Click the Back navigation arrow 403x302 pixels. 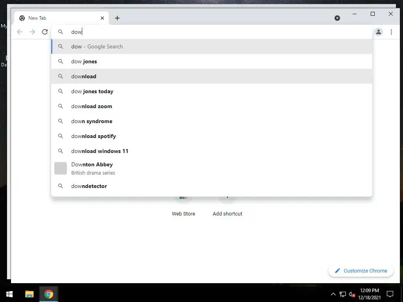click(20, 32)
